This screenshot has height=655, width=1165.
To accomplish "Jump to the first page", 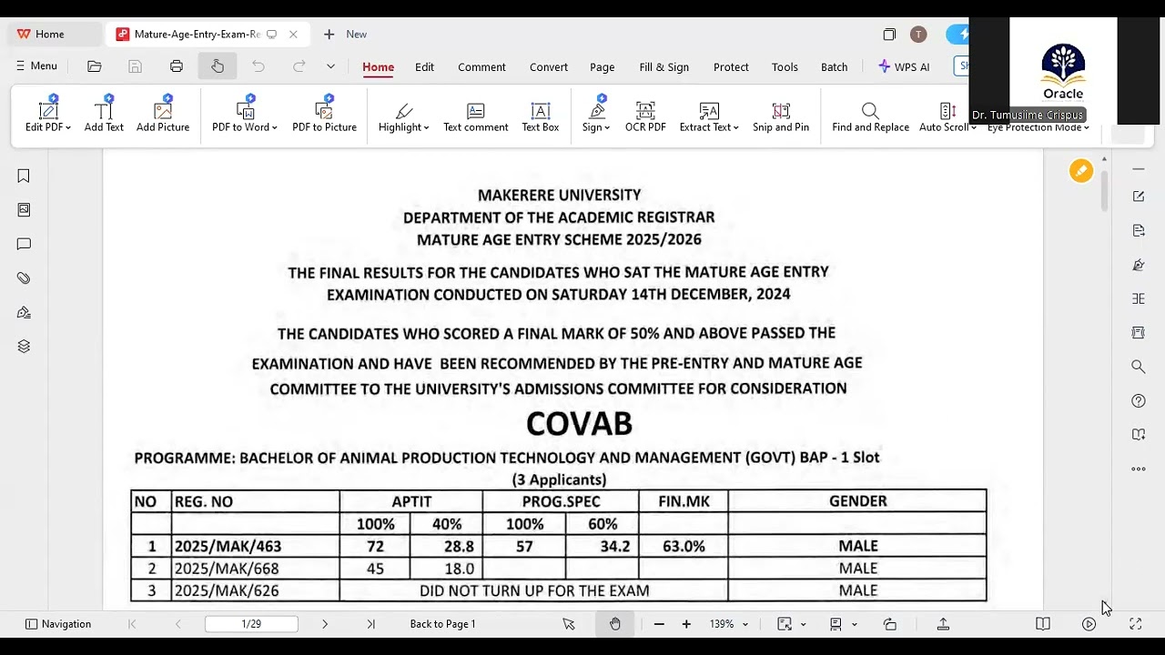I will click(x=132, y=624).
